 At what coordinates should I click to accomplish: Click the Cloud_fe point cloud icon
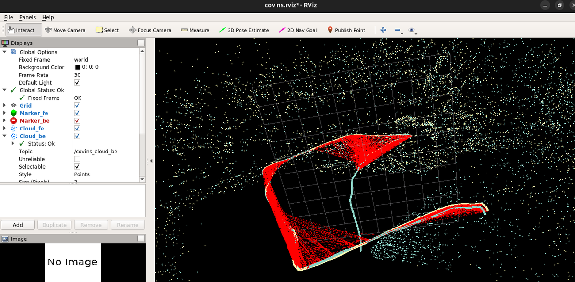(x=13, y=128)
